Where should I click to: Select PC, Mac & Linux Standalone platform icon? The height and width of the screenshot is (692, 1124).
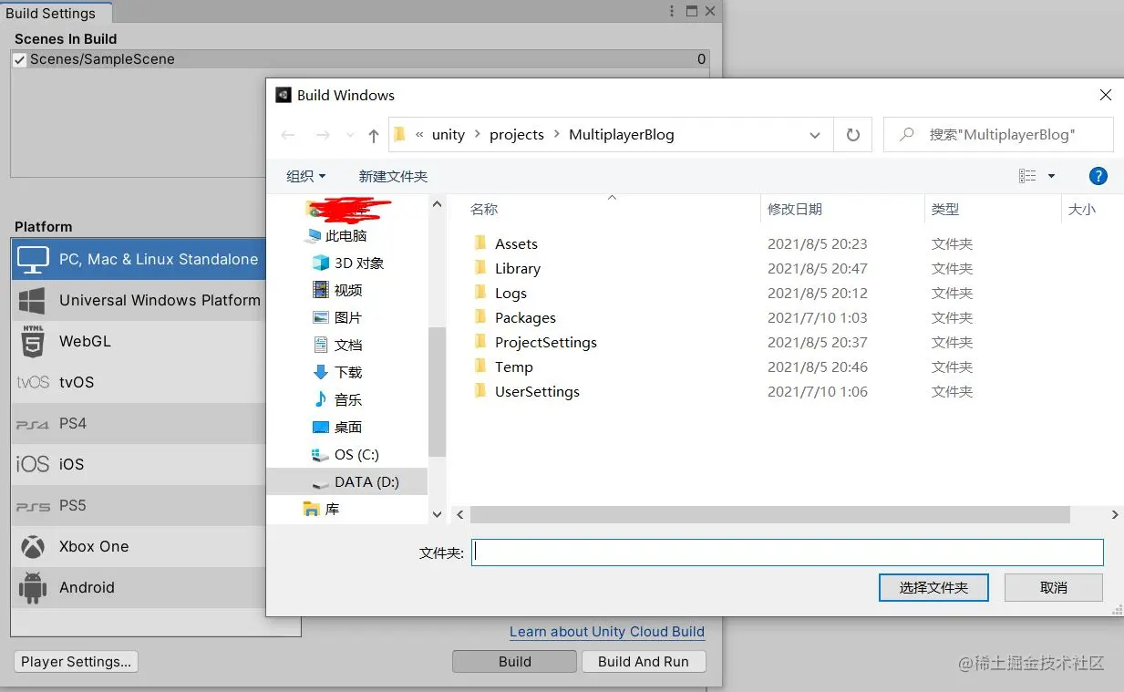pos(33,260)
